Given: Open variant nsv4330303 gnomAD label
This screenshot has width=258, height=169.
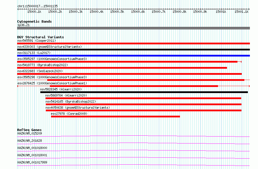Looking at the screenshot, I should point(50,47).
